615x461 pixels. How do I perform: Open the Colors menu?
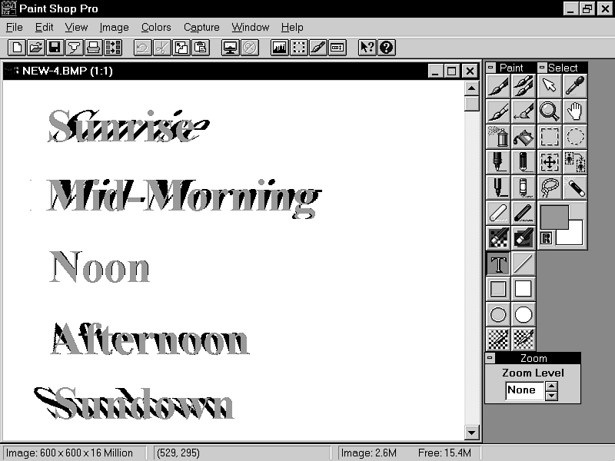[x=156, y=27]
